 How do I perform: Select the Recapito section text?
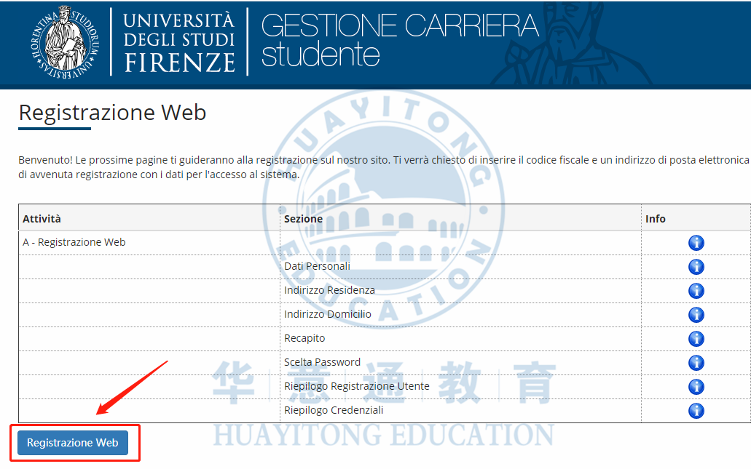(304, 338)
